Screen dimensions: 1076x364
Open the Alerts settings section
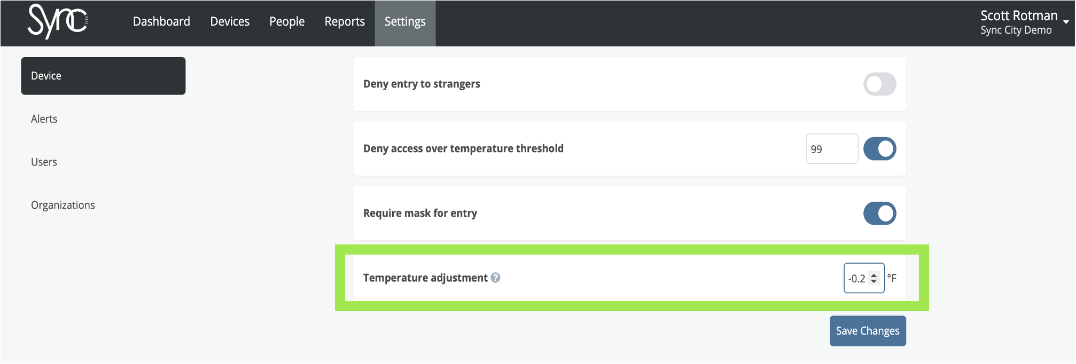44,119
